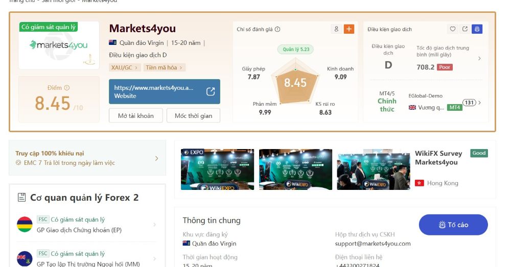This screenshot has width=511, height=267.
Task: Click the Thông tin chung heading
Action: 212,221
